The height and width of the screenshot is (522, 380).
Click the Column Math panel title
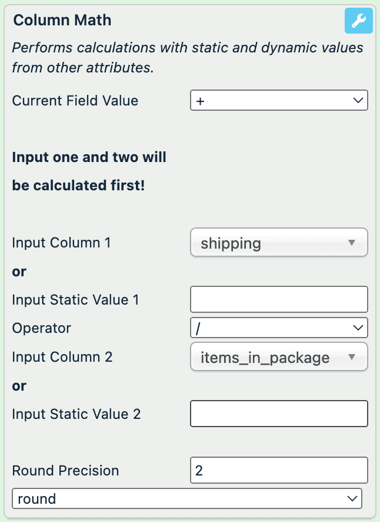(62, 21)
